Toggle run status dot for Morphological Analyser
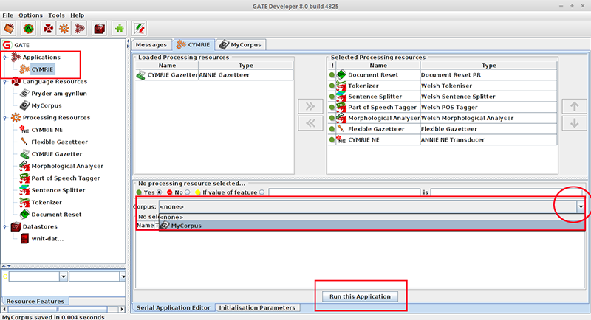Image resolution: width=591 pixels, height=320 pixels. [332, 118]
